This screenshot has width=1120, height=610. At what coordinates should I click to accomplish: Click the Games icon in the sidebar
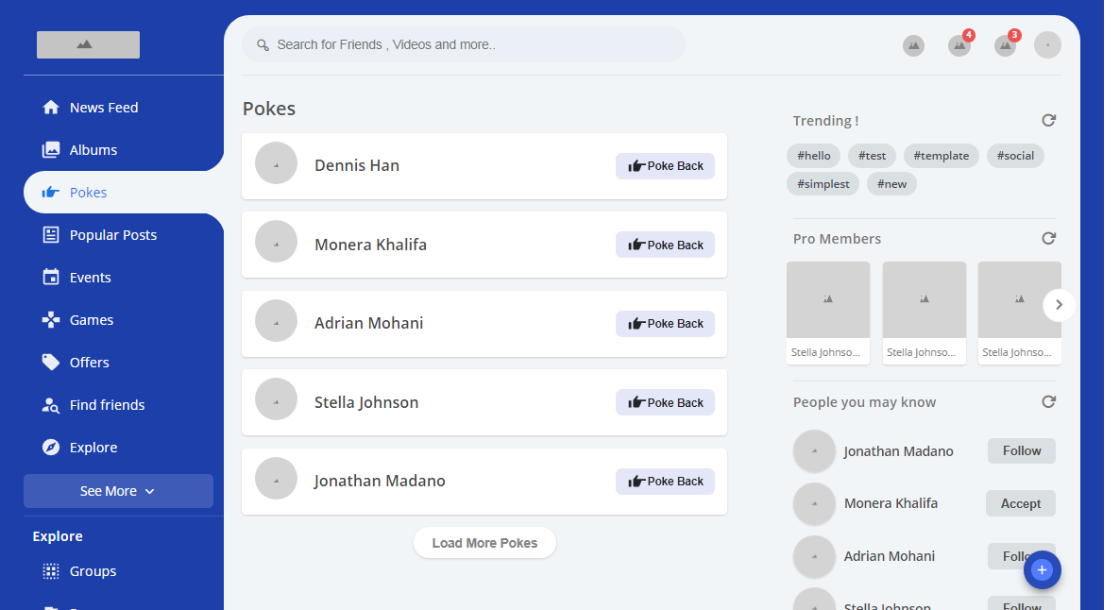(51, 320)
